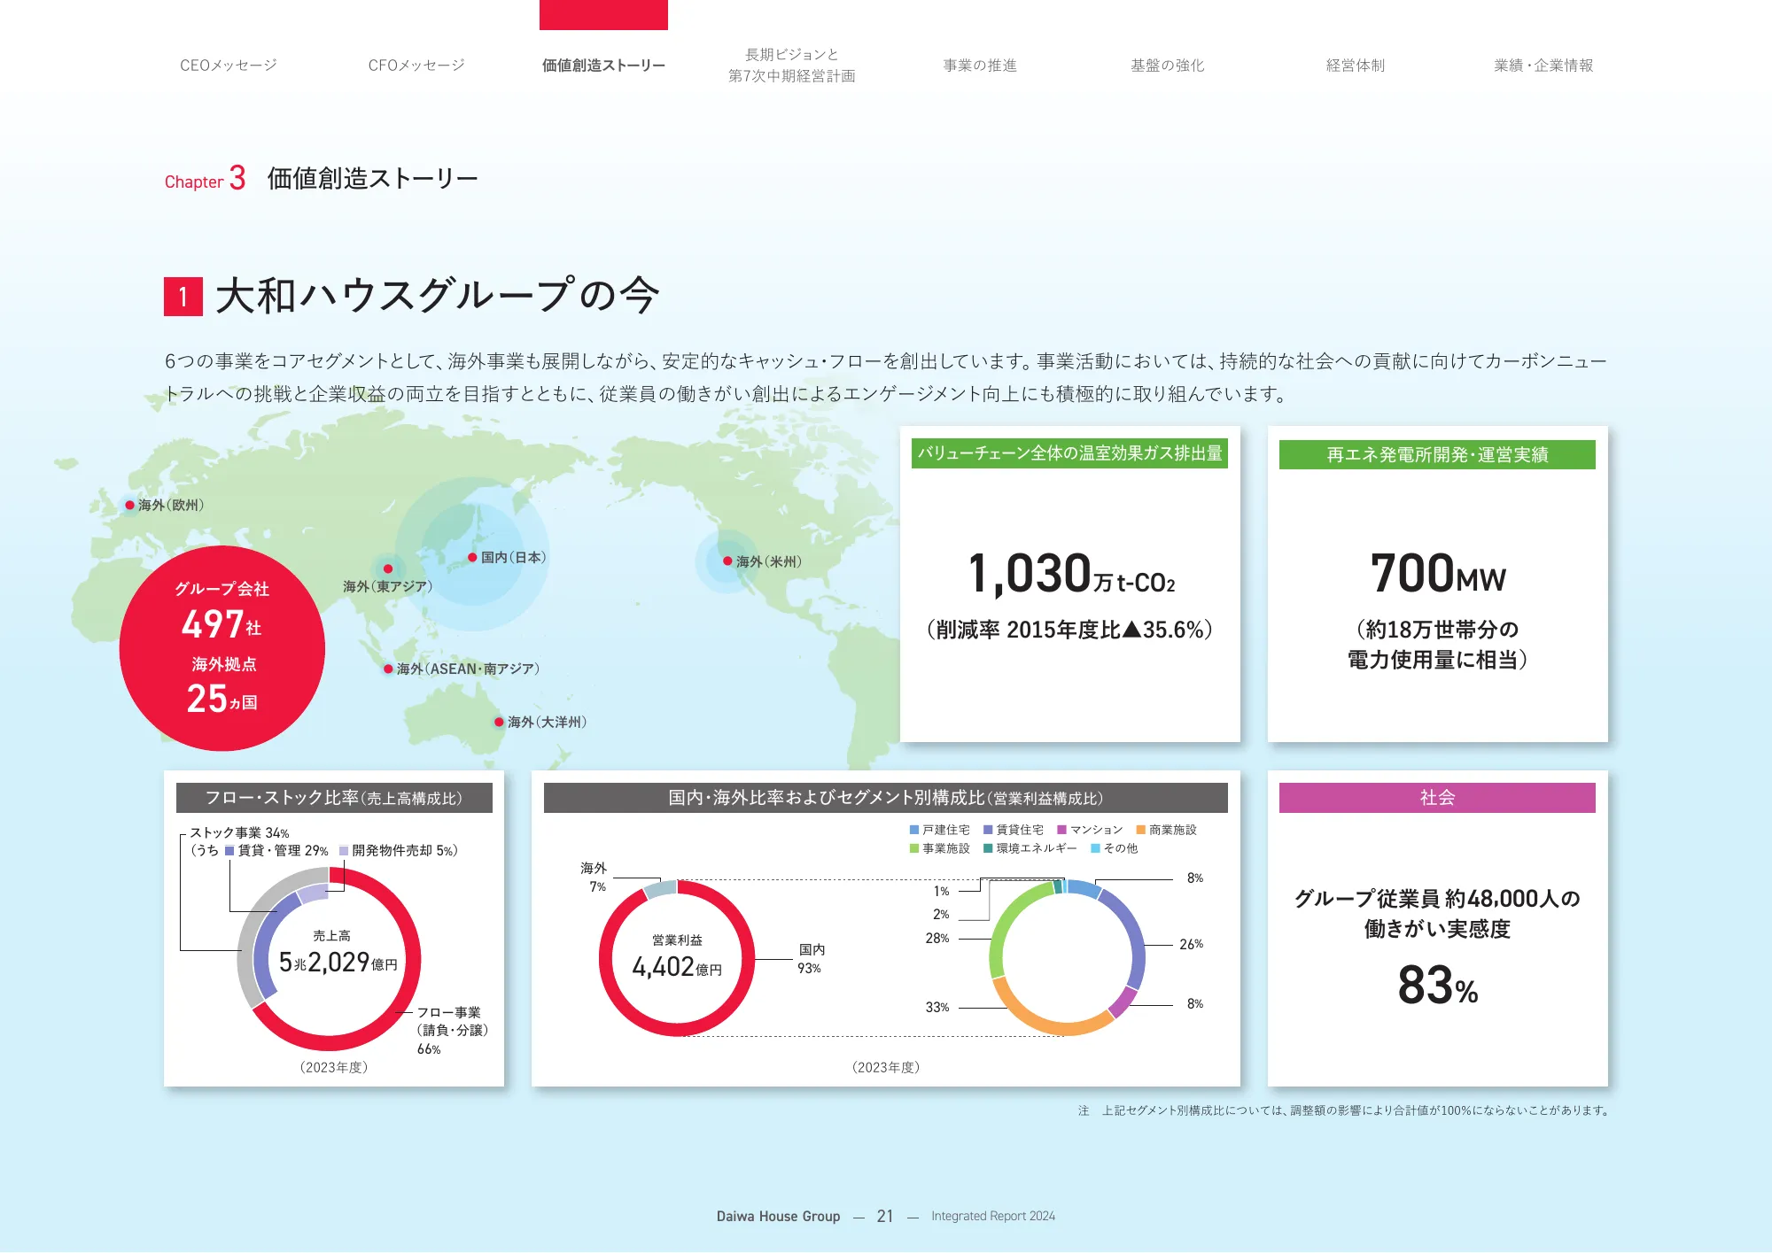Screen dimensions: 1772x1253
Task: Click the 賃貸・管理 29% legend square
Action: coord(229,851)
